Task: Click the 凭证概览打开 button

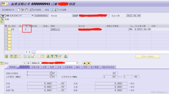Action: point(8,10)
